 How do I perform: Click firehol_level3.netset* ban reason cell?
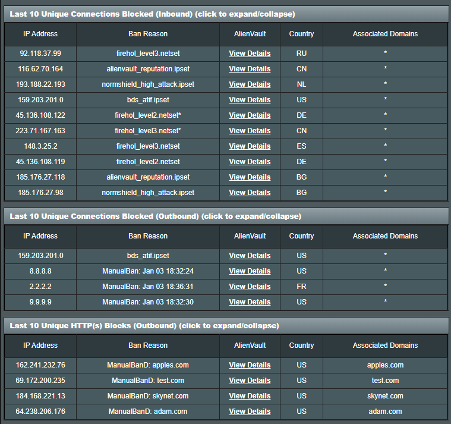pos(148,131)
